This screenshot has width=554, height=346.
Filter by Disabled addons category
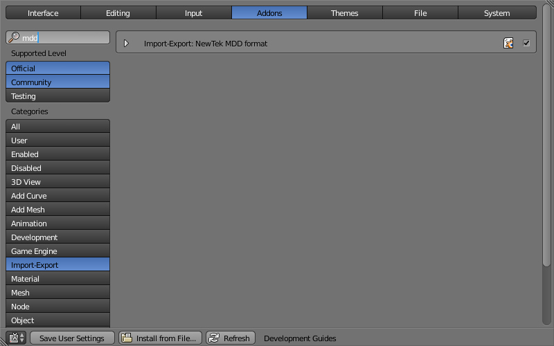pyautogui.click(x=57, y=167)
